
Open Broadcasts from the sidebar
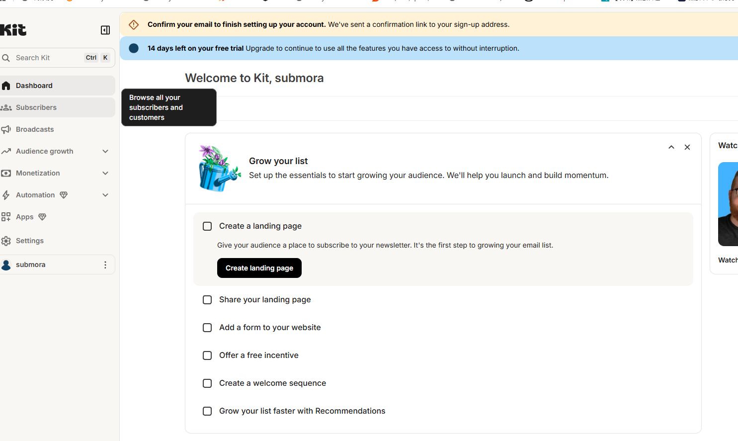[x=58, y=129]
